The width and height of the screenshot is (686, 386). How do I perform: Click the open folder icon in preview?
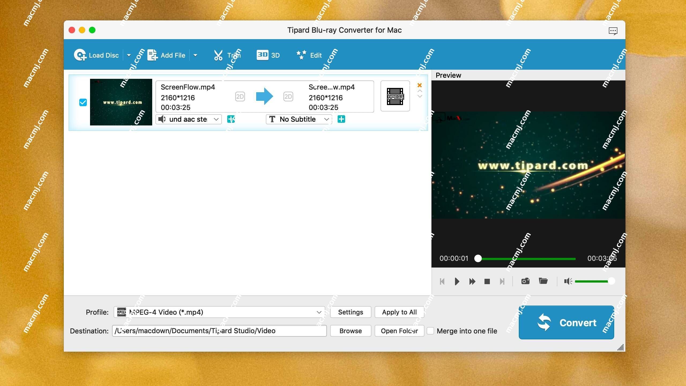point(543,281)
